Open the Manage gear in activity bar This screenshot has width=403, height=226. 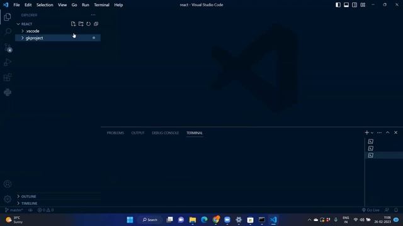click(x=8, y=198)
